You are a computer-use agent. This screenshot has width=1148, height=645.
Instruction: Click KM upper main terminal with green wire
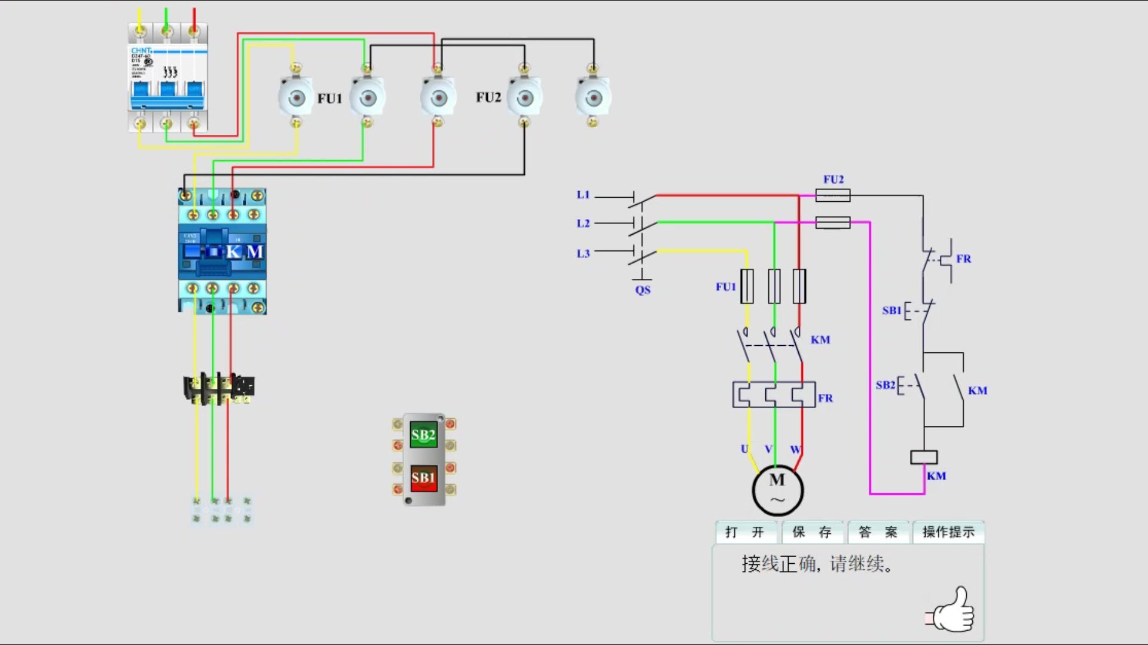tap(213, 214)
